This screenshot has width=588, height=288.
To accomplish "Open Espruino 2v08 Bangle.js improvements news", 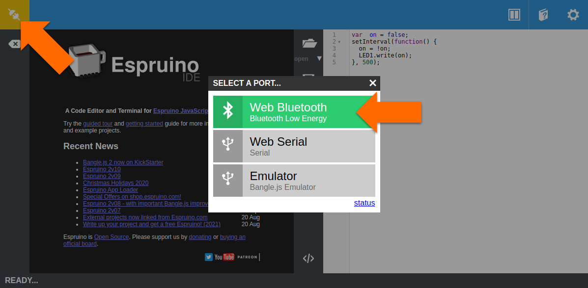I will (145, 203).
